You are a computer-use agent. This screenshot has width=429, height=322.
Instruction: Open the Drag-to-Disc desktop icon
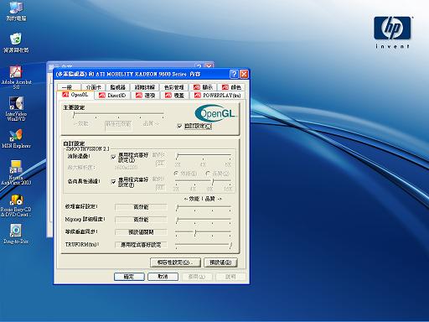coord(16,234)
